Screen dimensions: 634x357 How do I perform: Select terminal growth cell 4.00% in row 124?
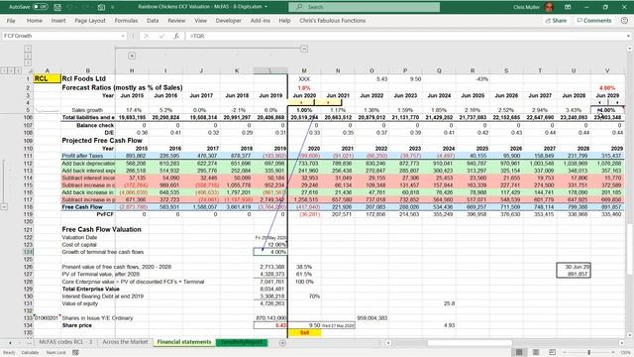(270, 252)
